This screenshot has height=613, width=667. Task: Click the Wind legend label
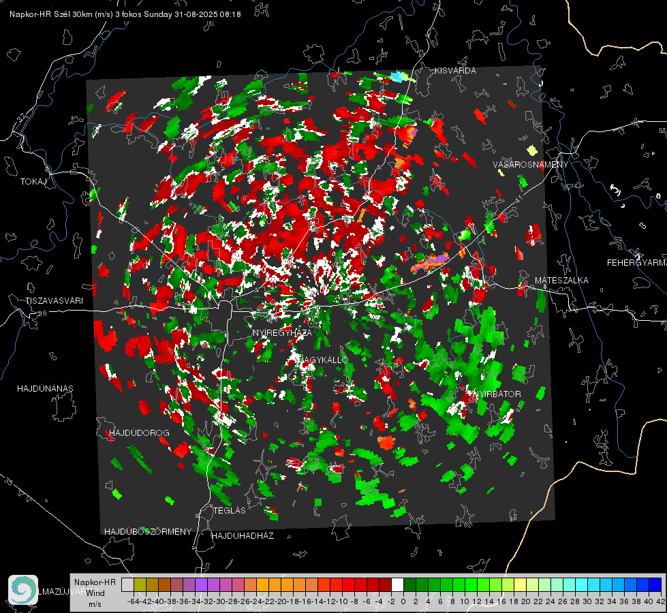click(x=95, y=593)
